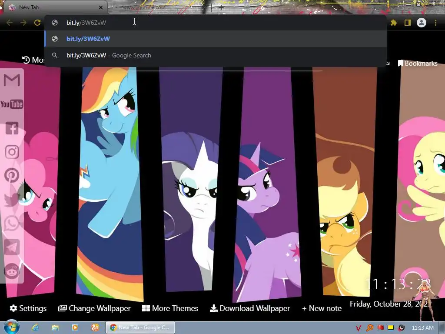445x334 pixels.
Task: Click the yellow tray icon
Action: click(391, 328)
